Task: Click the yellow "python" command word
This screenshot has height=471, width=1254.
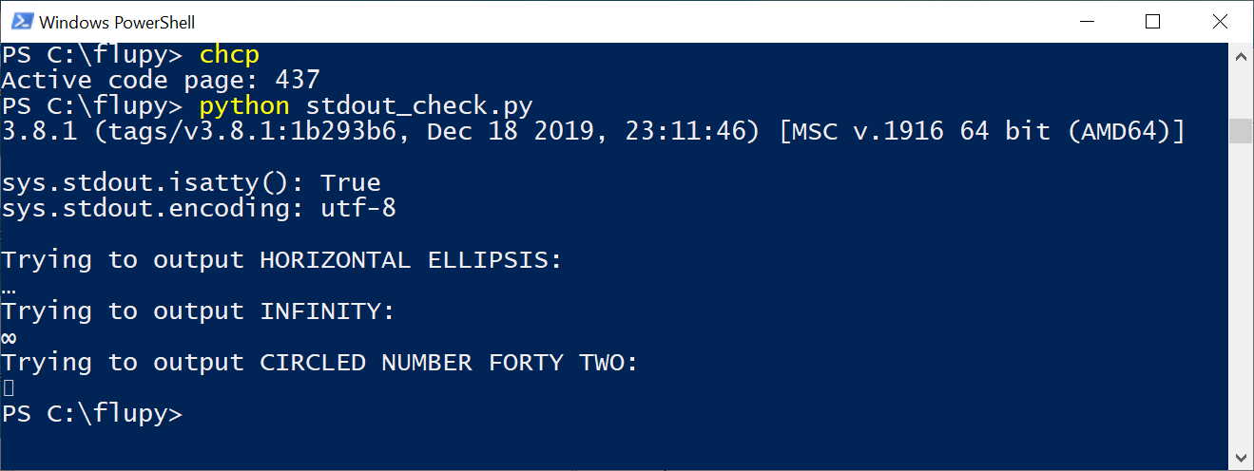Action: (244, 105)
